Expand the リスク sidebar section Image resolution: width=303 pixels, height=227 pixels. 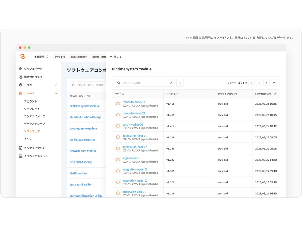[56, 85]
